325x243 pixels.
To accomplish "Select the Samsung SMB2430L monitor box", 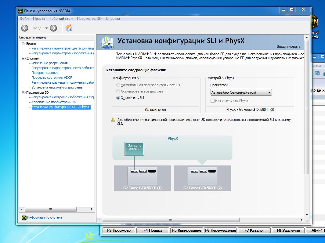I will point(134,149).
